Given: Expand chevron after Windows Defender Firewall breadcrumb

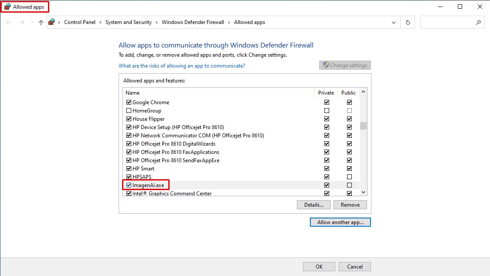Looking at the screenshot, I should click(229, 23).
